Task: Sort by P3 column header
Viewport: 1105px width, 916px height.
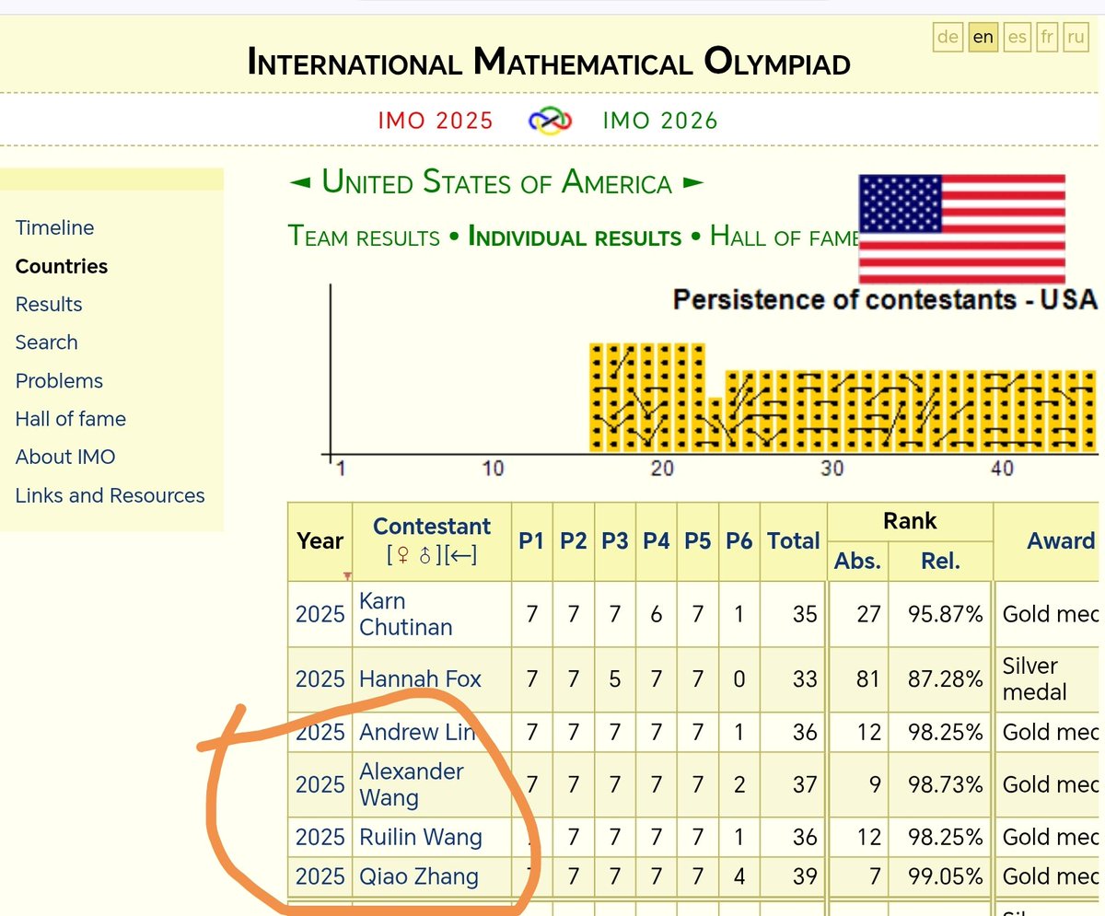Action: [x=614, y=540]
